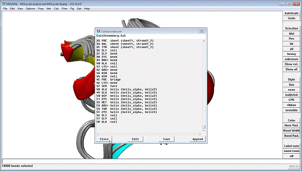Open the Prim menu

(65, 9)
